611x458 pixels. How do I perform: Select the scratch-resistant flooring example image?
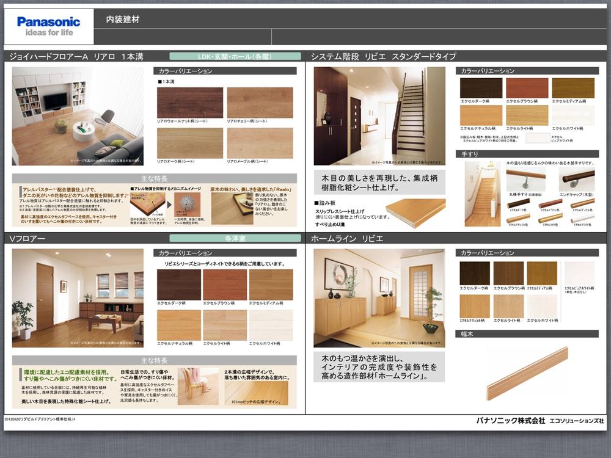[197, 386]
